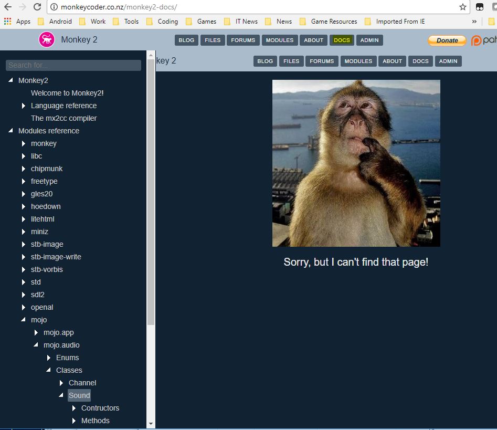Image resolution: width=497 pixels, height=430 pixels.
Task: Open the Android bookmarks folder
Action: [x=55, y=22]
